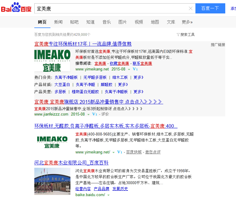Click 更多» in the 产品类型 row
The image size is (236, 200).
point(138,92)
